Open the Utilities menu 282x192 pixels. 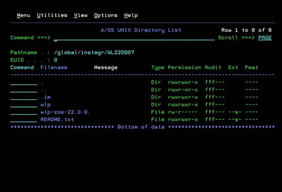(x=52, y=15)
